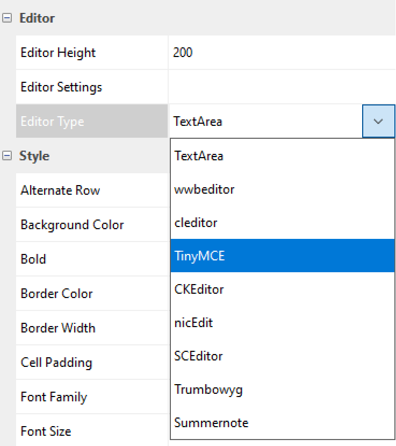Click the empty Editor Settings value field
Image resolution: width=396 pixels, height=446 pixels.
coord(279,87)
